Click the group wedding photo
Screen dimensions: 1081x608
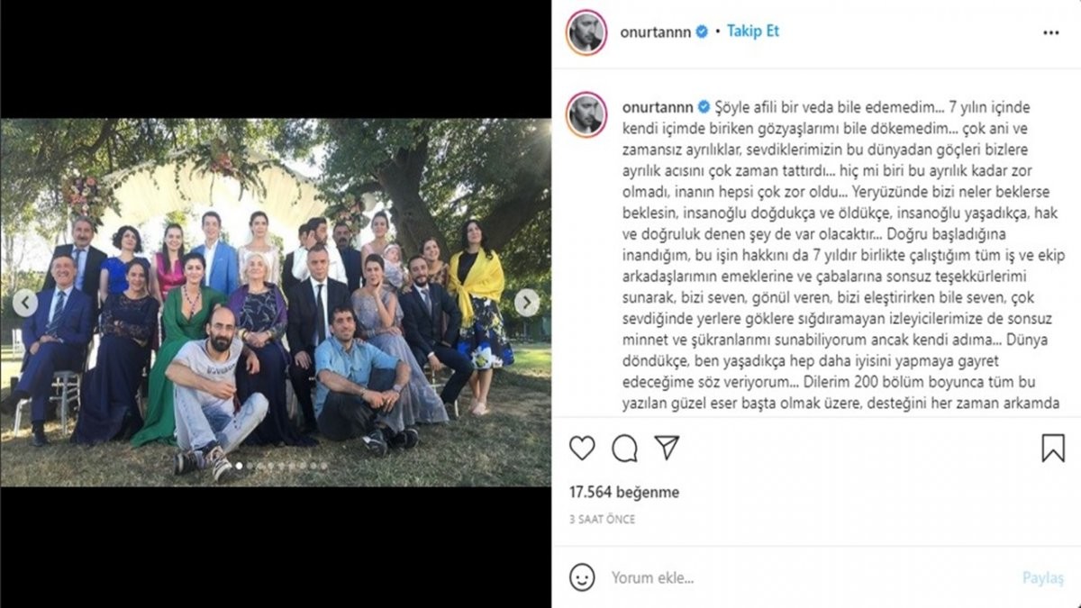pos(276,303)
